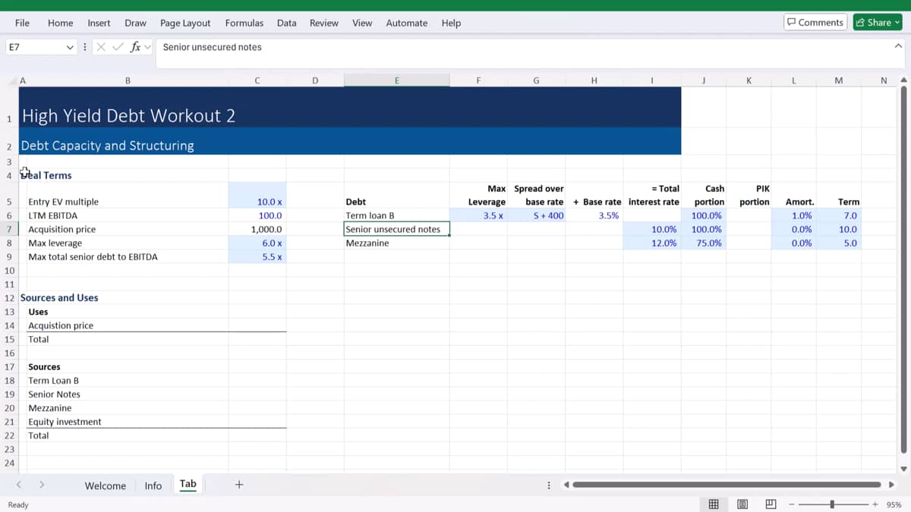Viewport: 911px width, 512px height.
Task: Click the 95% zoom level
Action: point(894,504)
